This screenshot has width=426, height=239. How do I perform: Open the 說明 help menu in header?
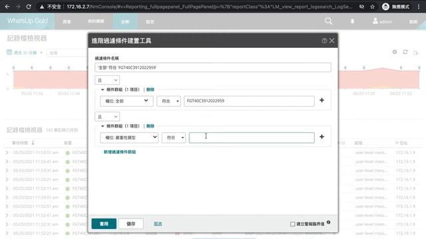tap(413, 22)
